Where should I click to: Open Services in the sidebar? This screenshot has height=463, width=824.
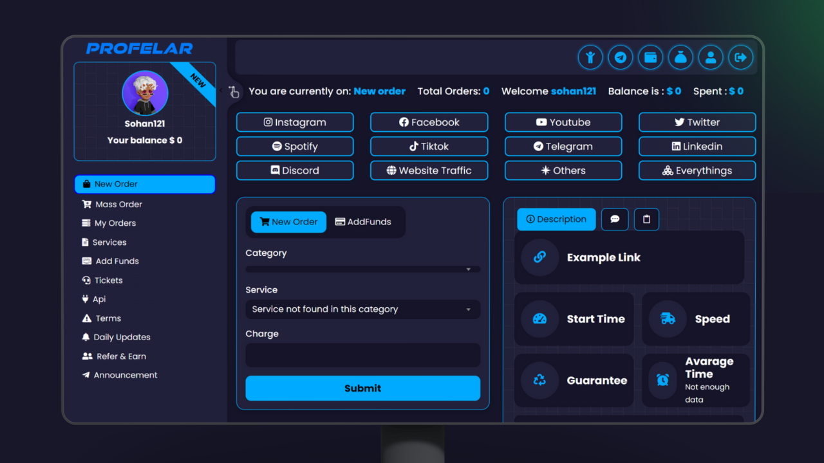(x=104, y=242)
